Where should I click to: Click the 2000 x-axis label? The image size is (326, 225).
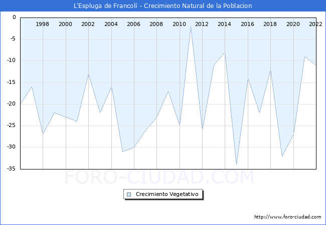click(x=65, y=24)
